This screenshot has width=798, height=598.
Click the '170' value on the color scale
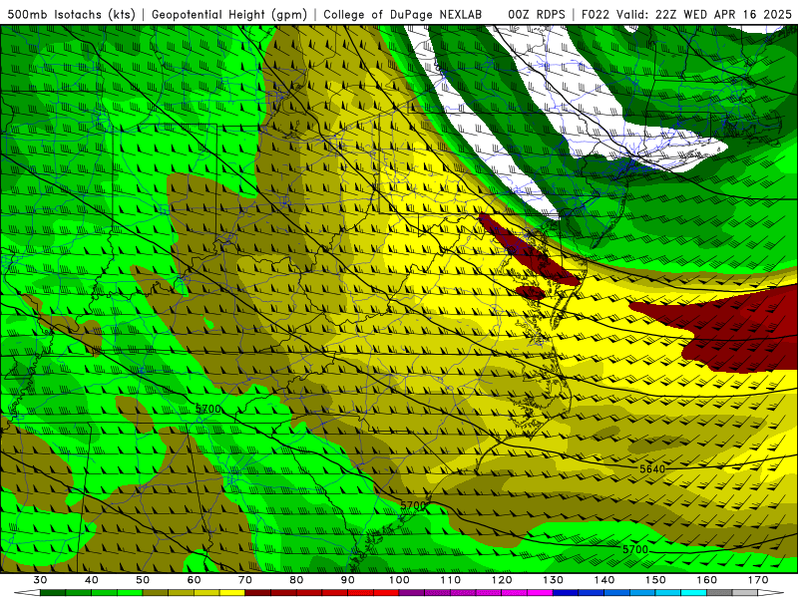coord(758,580)
